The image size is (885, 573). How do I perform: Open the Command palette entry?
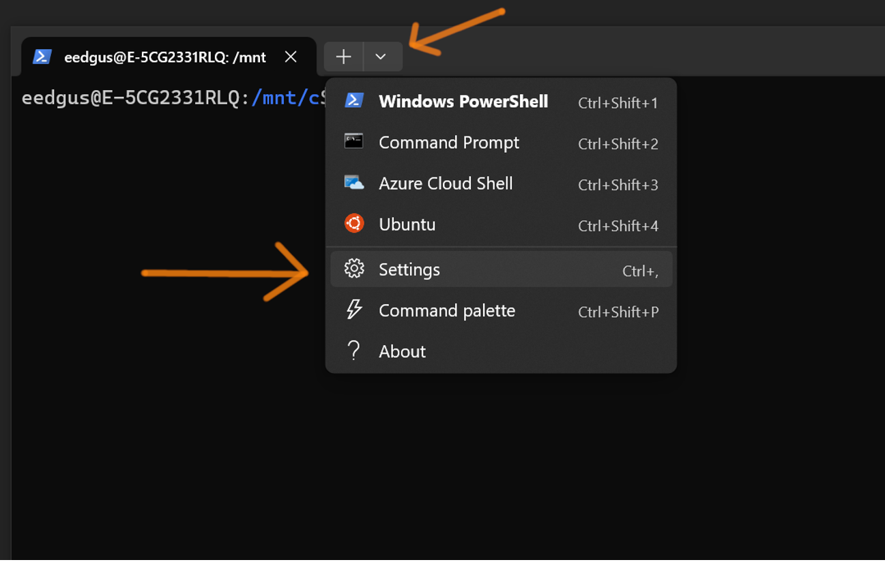tap(501, 310)
